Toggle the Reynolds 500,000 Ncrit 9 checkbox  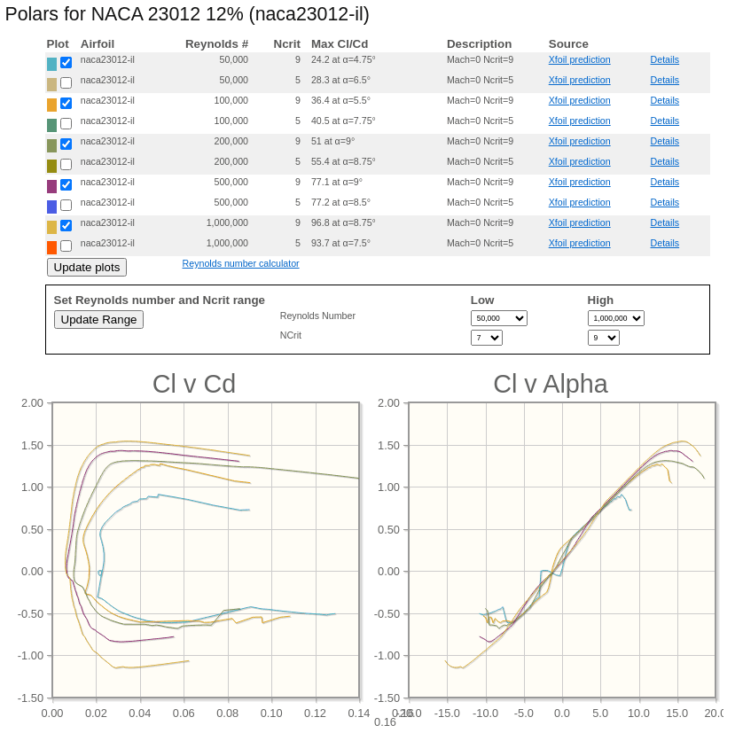pos(66,185)
